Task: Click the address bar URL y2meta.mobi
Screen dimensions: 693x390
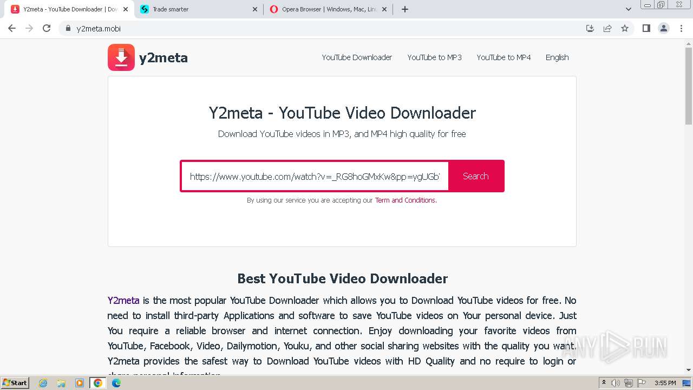Action: click(99, 29)
